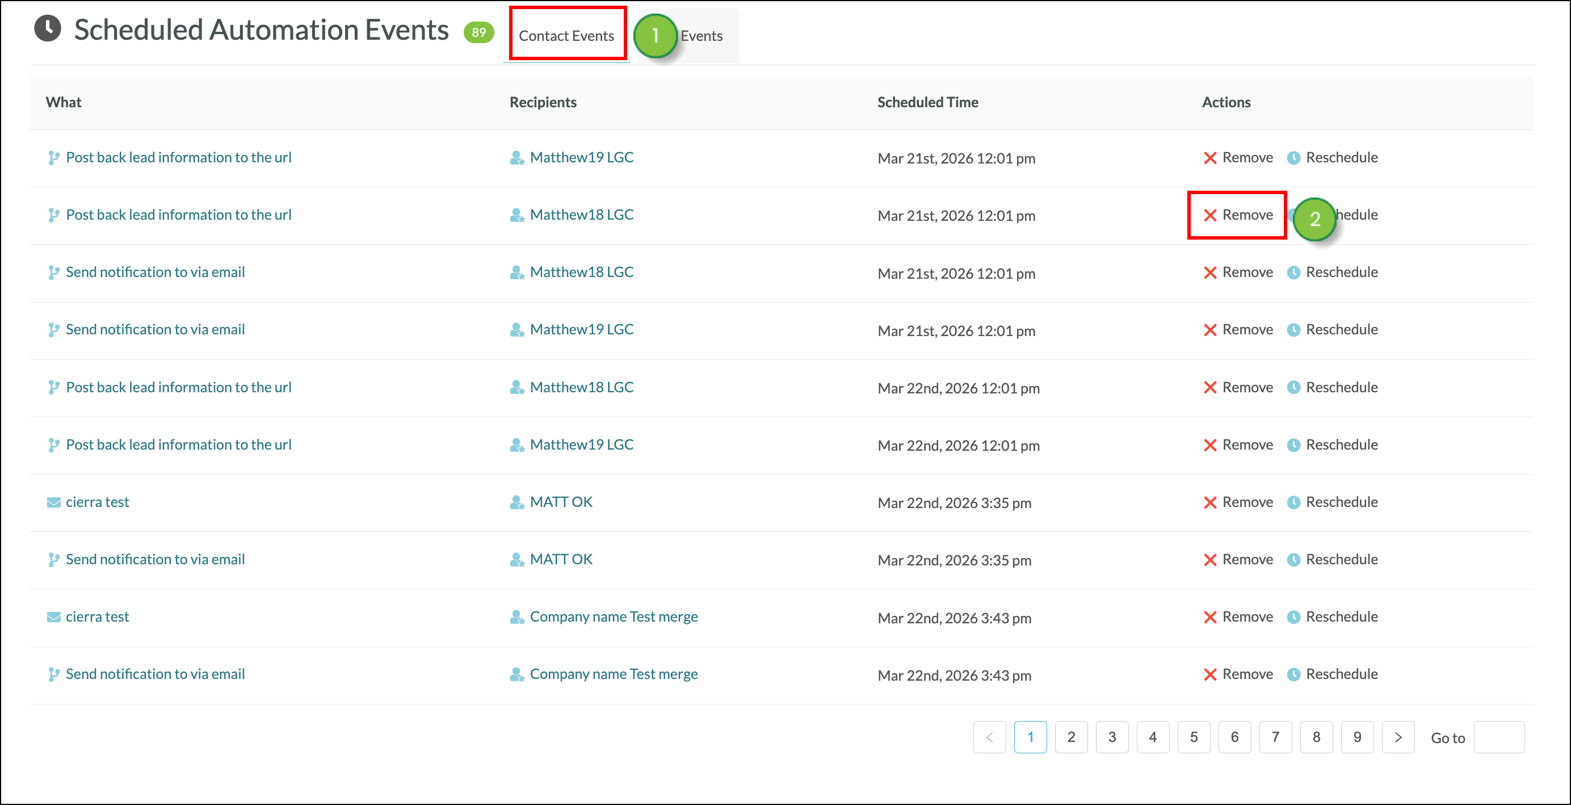Click red X Remove icon for Matthew19 first row
Image resolution: width=1571 pixels, height=805 pixels.
coord(1210,158)
